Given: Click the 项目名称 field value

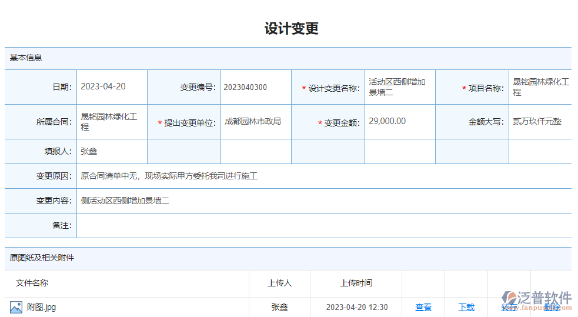Looking at the screenshot, I should 540,87.
